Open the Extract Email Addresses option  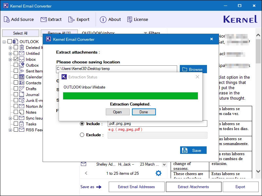(x=137, y=187)
